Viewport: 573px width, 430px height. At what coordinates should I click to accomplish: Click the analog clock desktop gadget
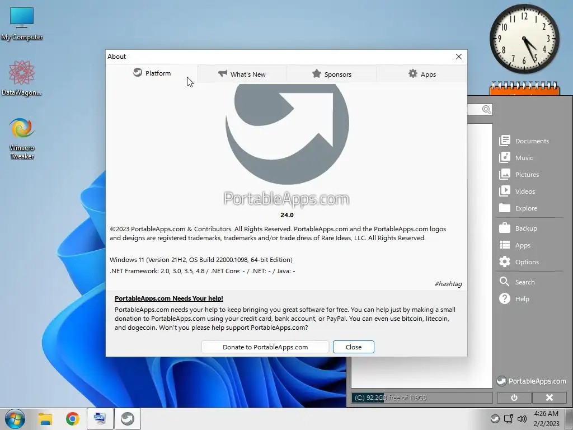click(x=524, y=39)
